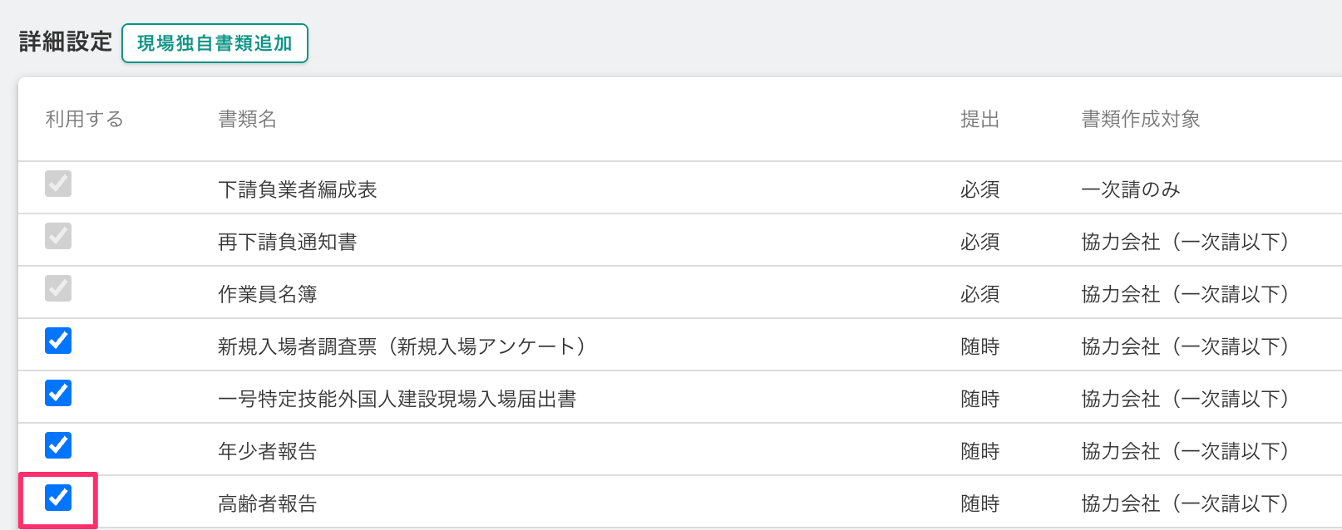Viewport: 1342px width, 530px height.
Task: Disable the 新規入場者調査票 checkbox
Action: click(58, 341)
